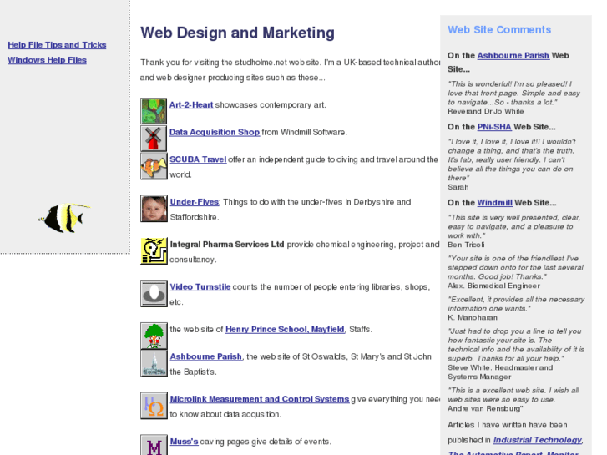Click the Microlink omega symbol icon

point(154,406)
